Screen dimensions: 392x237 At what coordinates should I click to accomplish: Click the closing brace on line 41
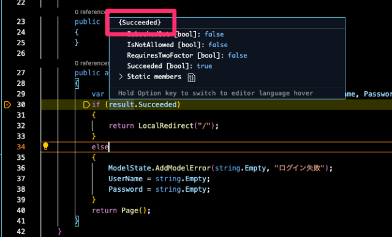tap(77, 221)
